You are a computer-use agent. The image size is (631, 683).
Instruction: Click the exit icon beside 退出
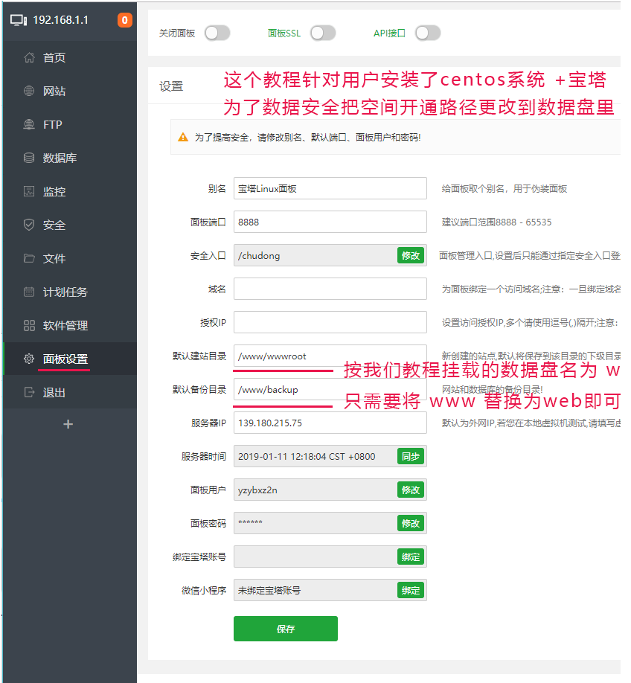pos(29,392)
